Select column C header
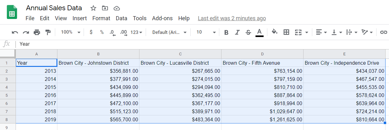 (180, 54)
